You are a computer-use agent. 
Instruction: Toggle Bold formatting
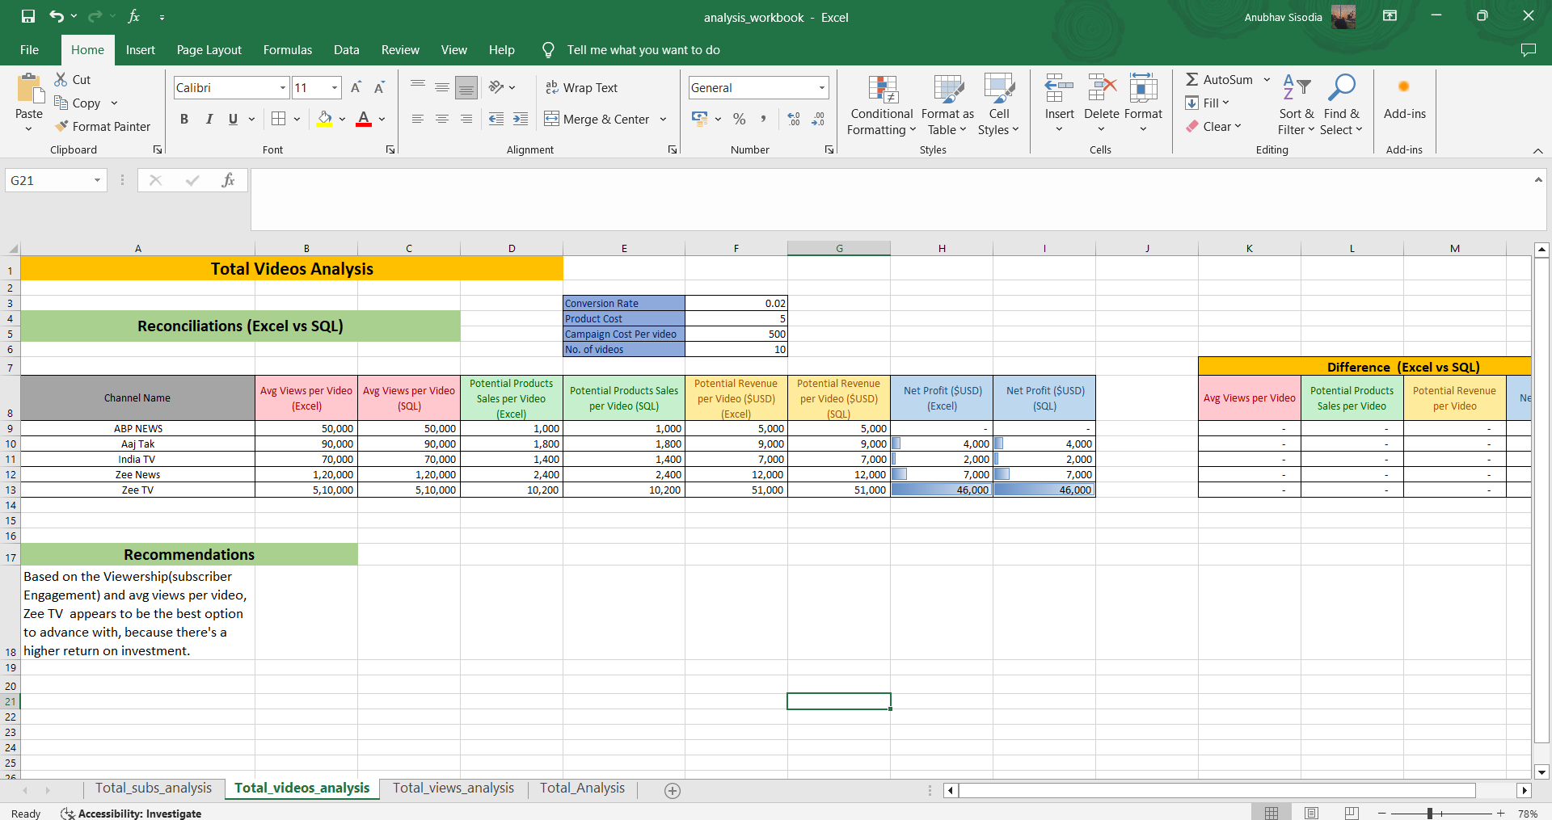coord(184,119)
